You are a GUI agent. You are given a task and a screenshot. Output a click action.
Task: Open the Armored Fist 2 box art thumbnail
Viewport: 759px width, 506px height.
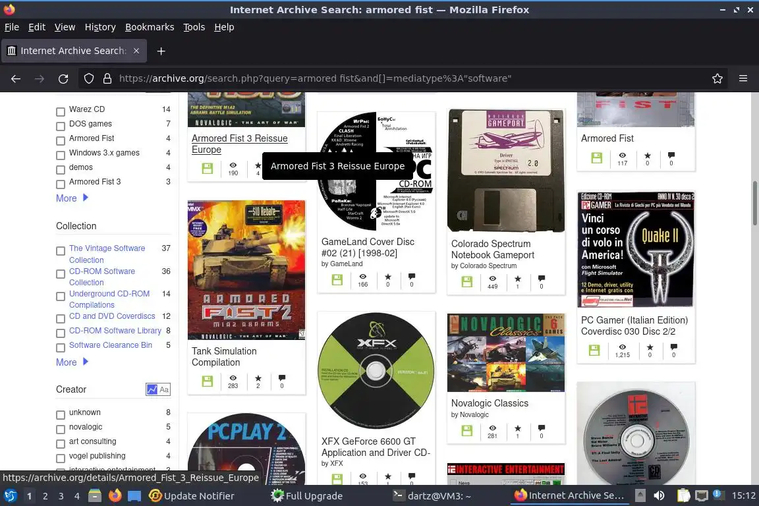(246, 269)
